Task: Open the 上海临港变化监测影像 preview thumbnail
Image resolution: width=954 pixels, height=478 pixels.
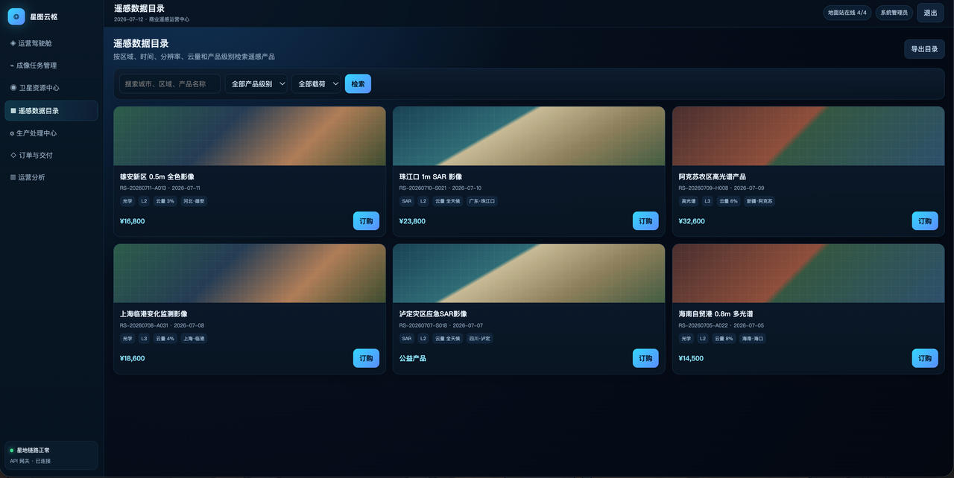Action: point(250,273)
